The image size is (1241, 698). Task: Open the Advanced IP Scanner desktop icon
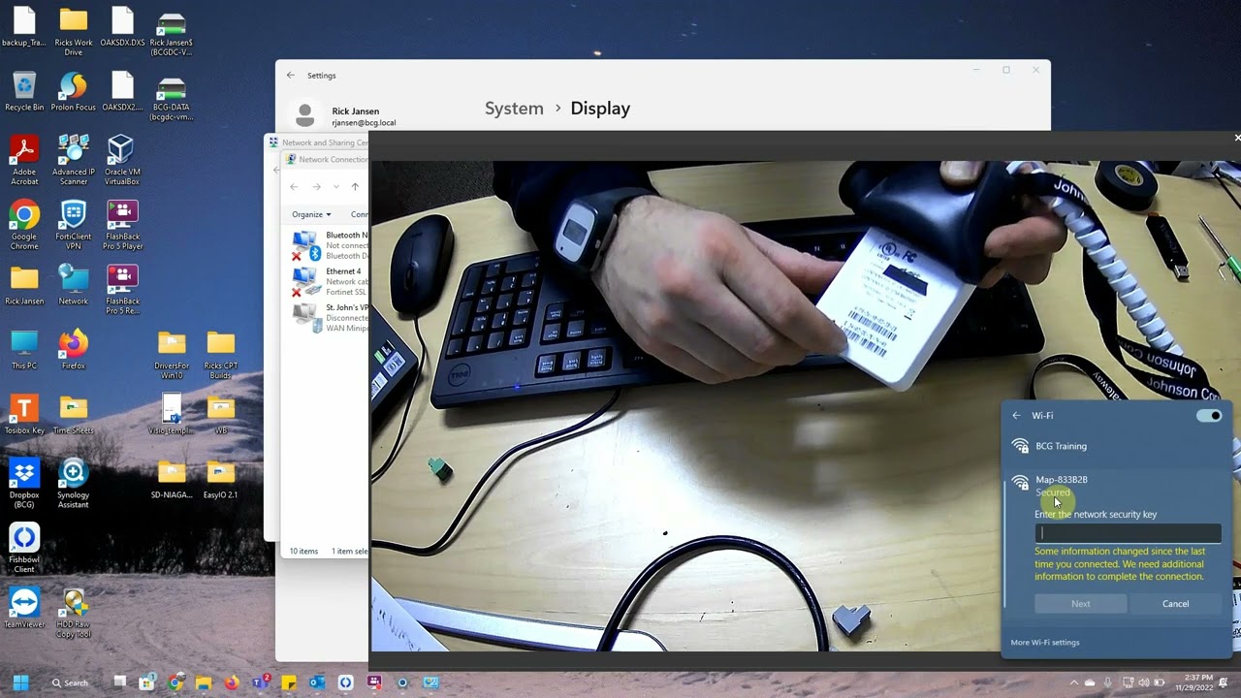click(x=73, y=161)
